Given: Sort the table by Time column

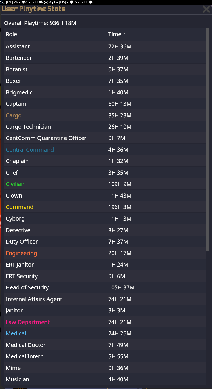Looking at the screenshot, I should pos(117,34).
